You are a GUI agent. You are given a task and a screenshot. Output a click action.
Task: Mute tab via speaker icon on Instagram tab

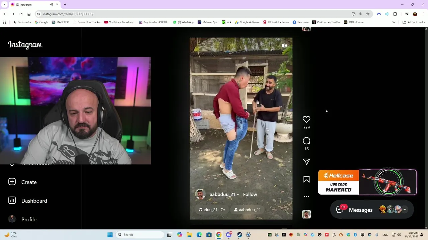click(51, 5)
